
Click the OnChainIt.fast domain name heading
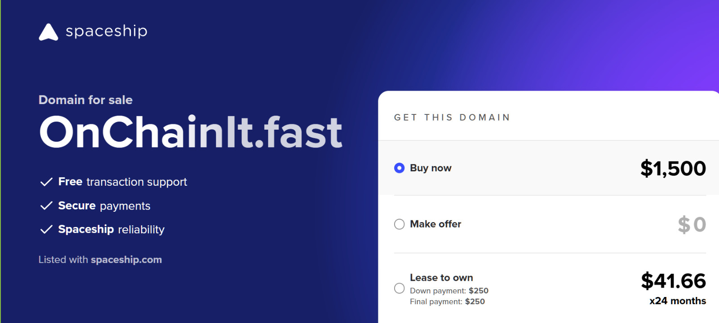tap(190, 132)
